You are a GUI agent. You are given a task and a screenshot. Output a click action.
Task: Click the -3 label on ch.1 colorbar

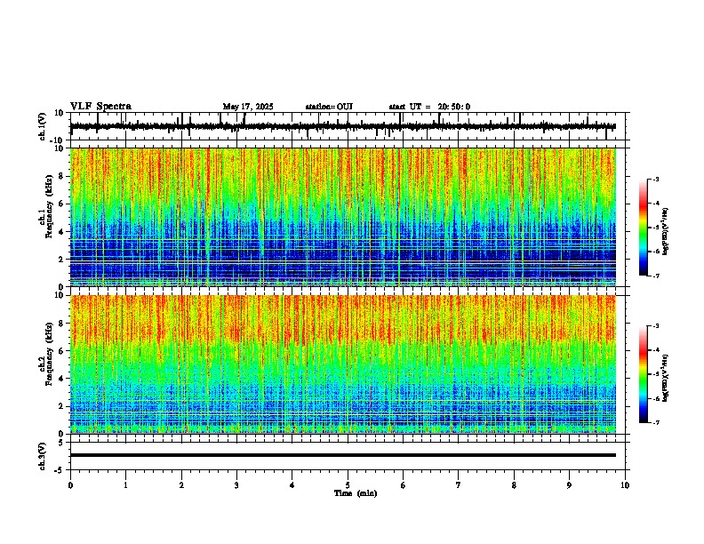point(655,180)
